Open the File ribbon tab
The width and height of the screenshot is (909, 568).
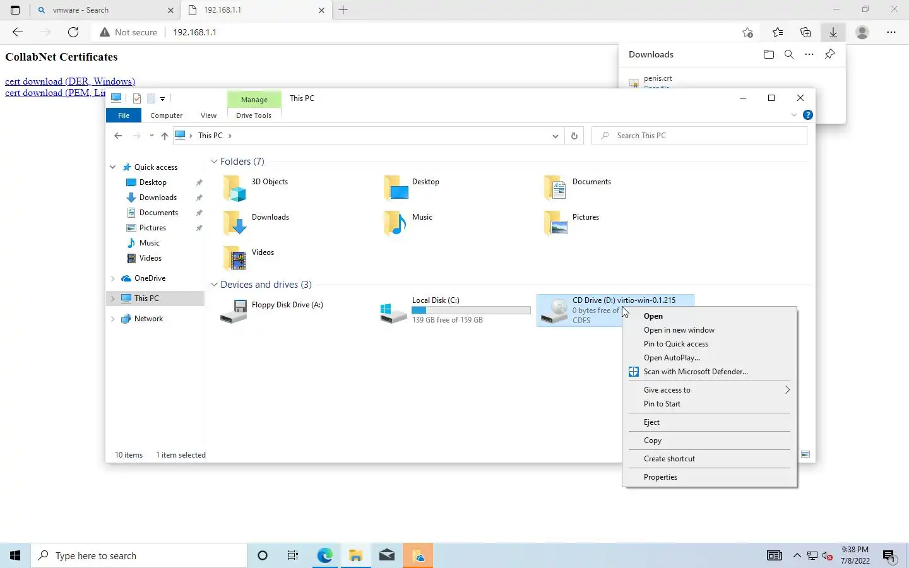pyautogui.click(x=124, y=115)
